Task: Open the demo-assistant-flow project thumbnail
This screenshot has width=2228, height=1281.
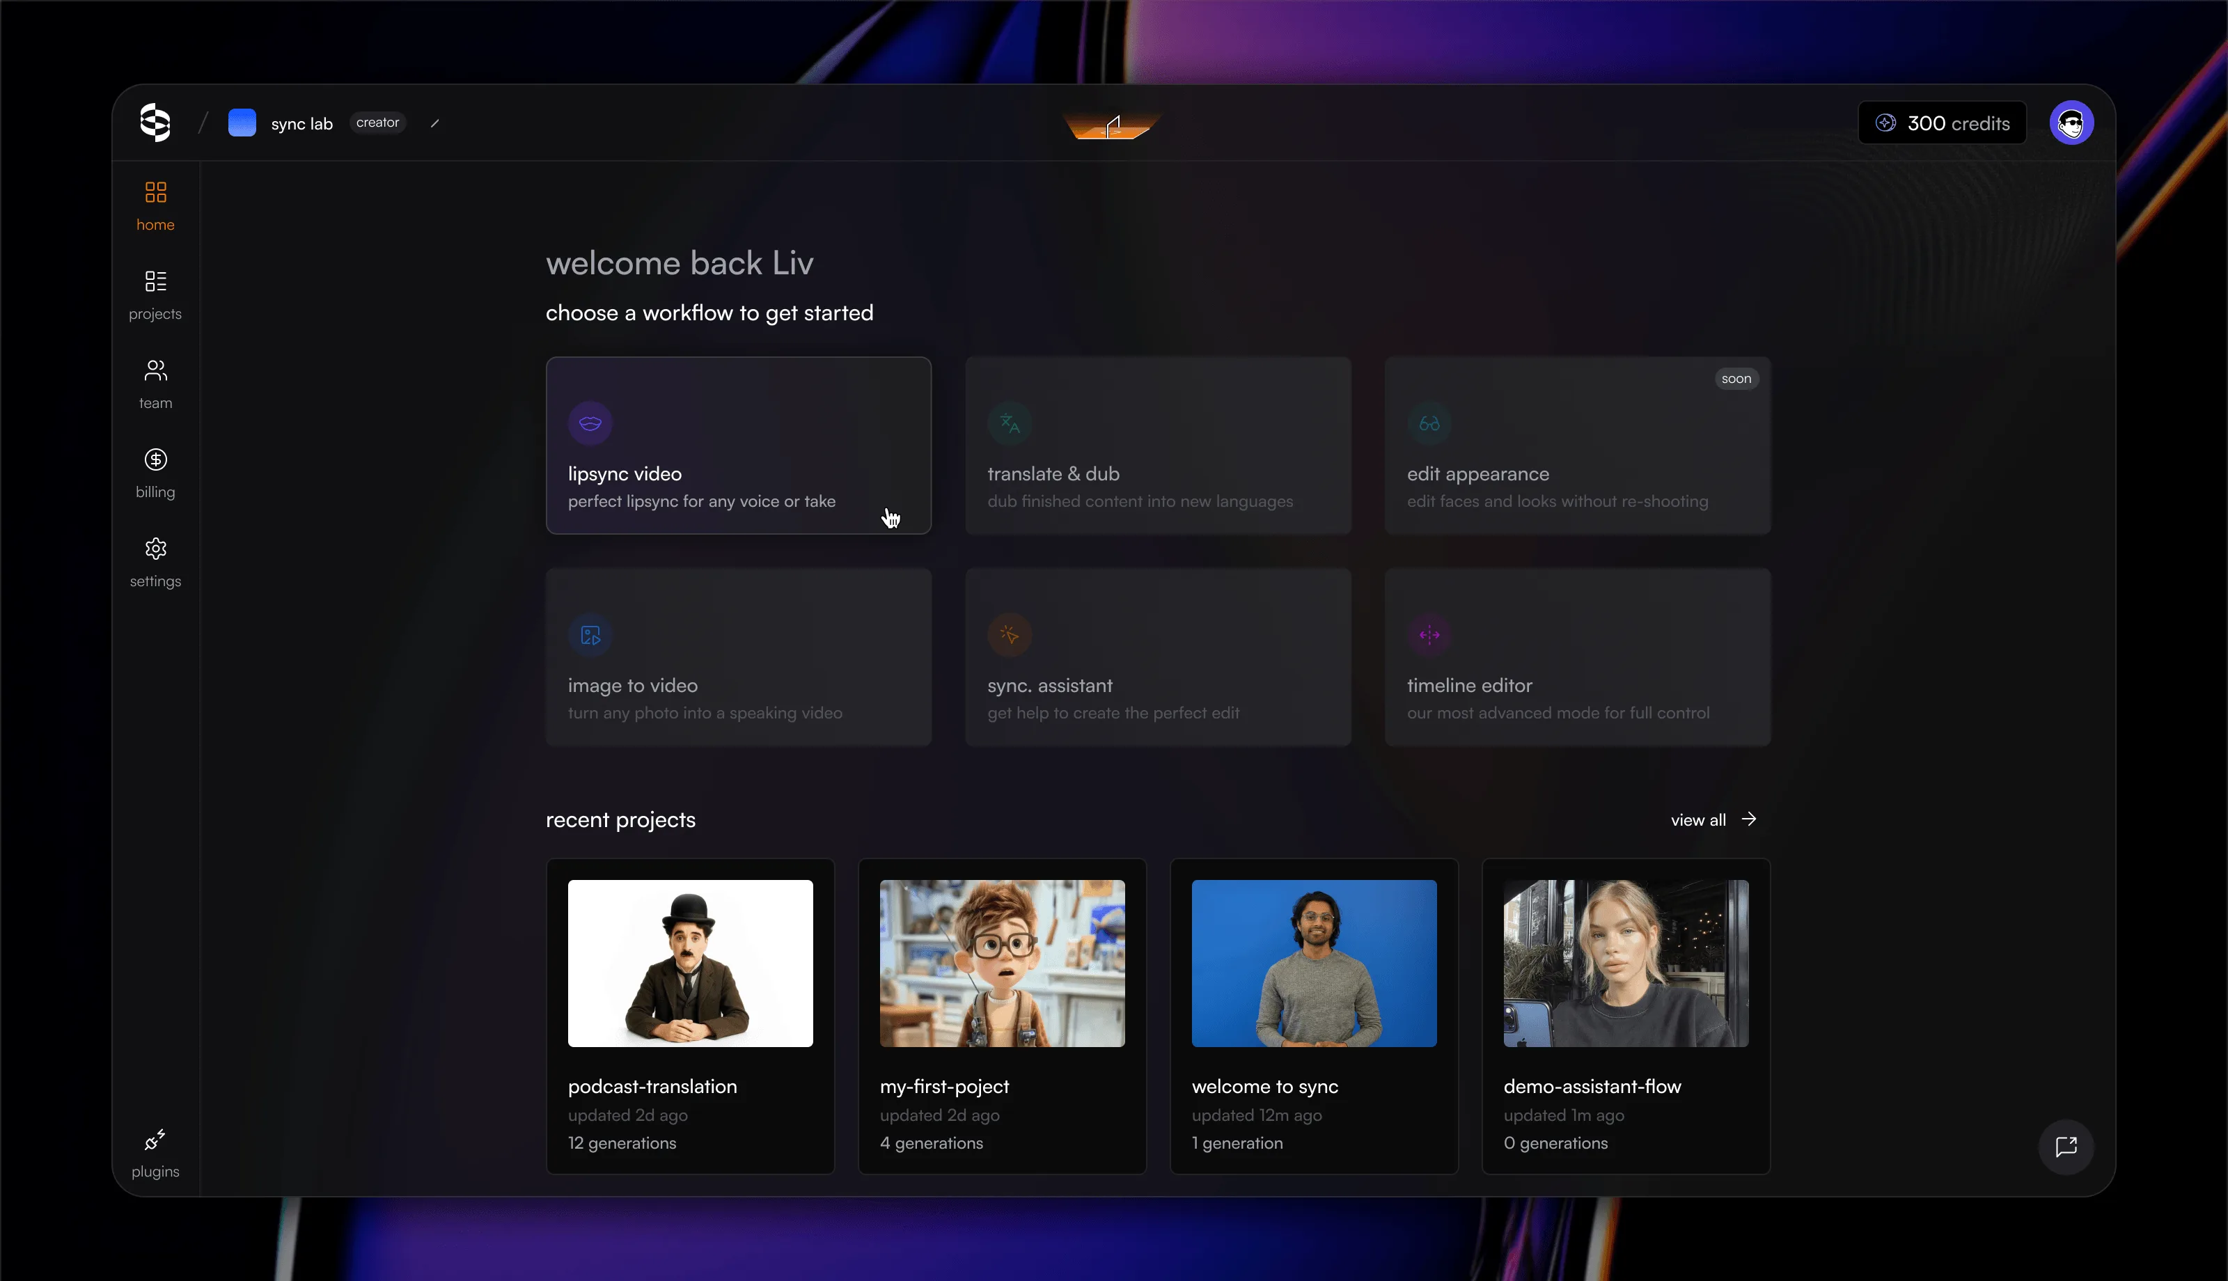Action: point(1626,964)
